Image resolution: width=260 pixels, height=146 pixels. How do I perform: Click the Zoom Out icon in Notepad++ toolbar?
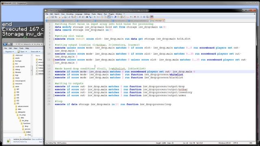98,17
